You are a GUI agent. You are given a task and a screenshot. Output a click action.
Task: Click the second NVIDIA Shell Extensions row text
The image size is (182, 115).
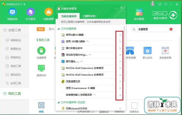click(x=85, y=75)
